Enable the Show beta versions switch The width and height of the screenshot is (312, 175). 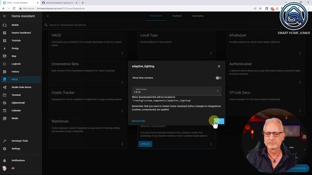tap(218, 78)
